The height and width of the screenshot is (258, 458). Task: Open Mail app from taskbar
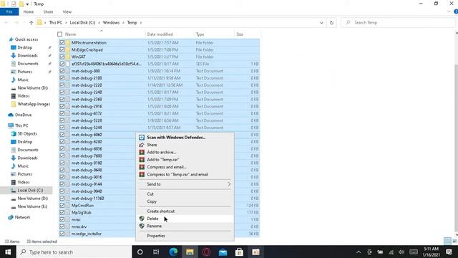coord(223,252)
